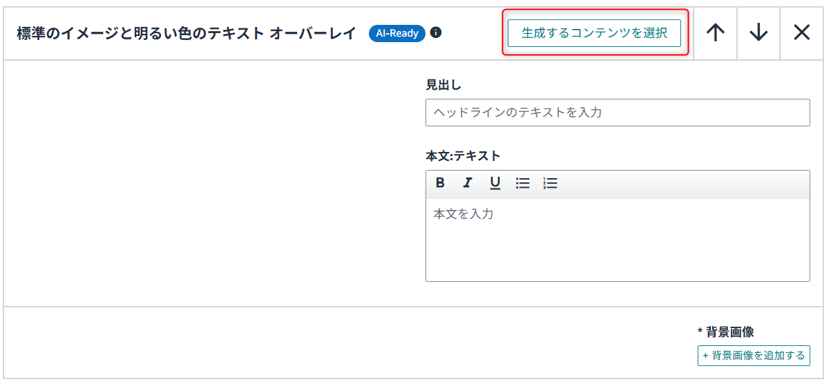The image size is (831, 384).
Task: Toggle bold formatting in body editor
Action: coord(440,183)
